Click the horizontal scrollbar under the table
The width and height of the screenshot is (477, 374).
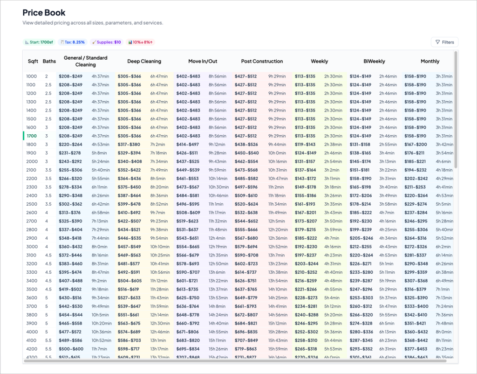pos(235,361)
